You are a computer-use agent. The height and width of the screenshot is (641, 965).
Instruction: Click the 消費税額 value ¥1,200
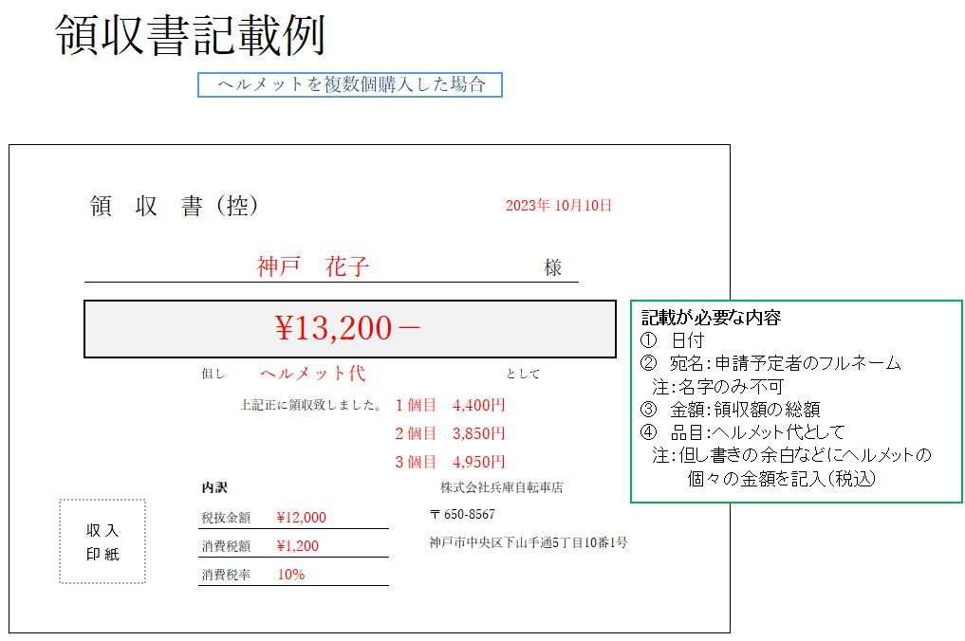[x=298, y=546]
